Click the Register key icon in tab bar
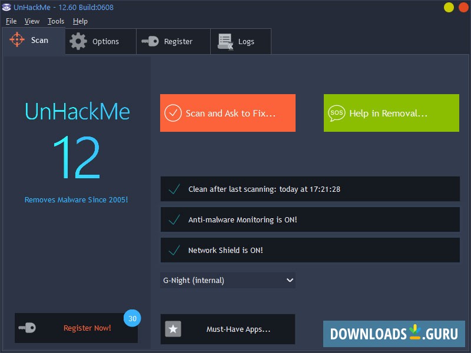 coord(150,41)
